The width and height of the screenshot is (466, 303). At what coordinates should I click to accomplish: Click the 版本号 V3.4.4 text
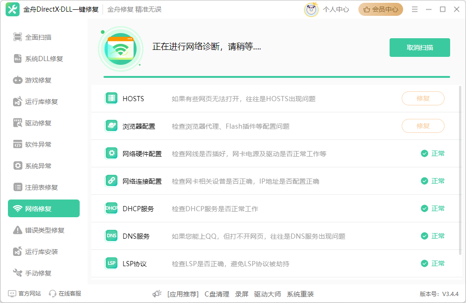pyautogui.click(x=439, y=294)
